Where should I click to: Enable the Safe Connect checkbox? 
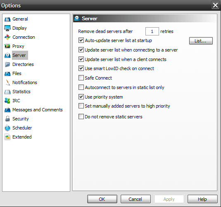click(x=81, y=78)
